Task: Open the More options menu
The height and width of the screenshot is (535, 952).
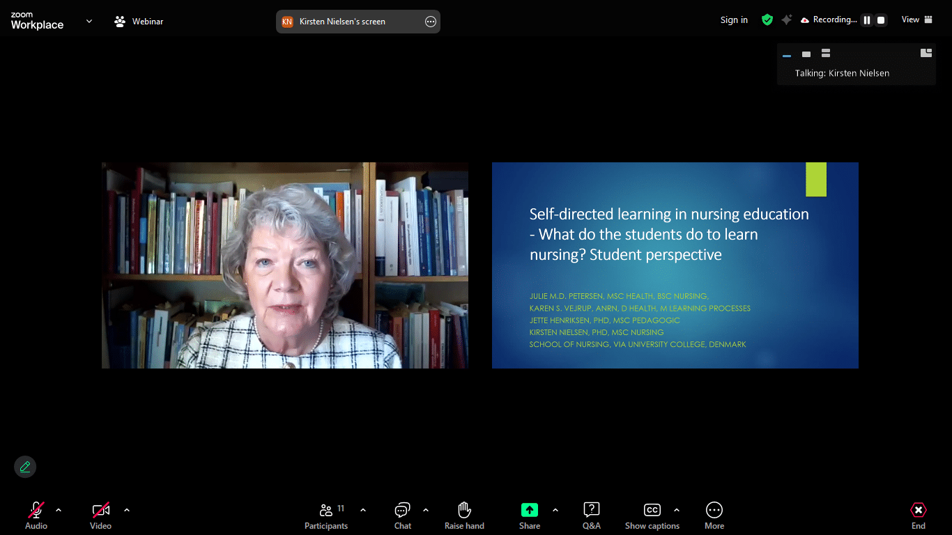Action: pos(714,515)
